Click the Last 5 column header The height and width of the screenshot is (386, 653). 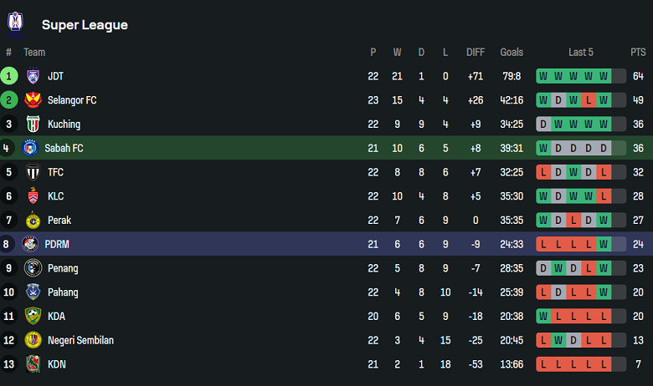point(580,52)
